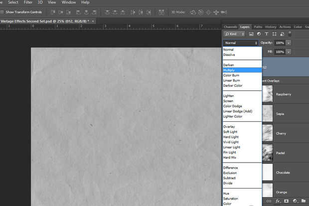Click the new group folder icon
This screenshot has height=206, width=309.
(304, 202)
